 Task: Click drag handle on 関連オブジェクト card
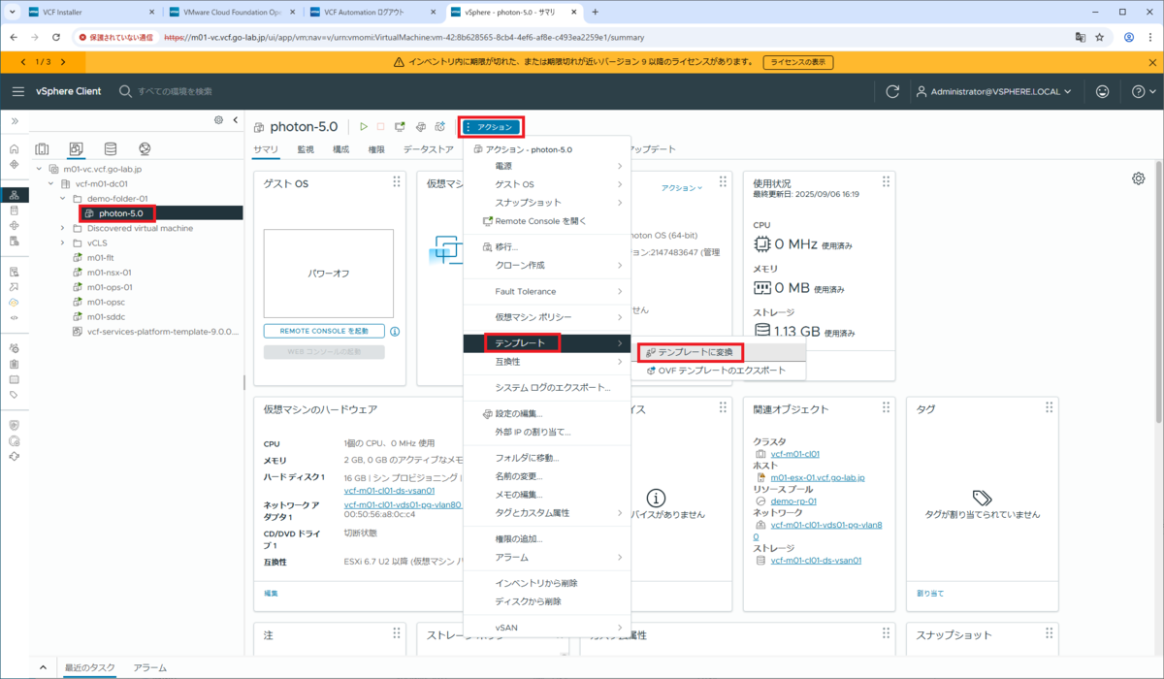click(x=885, y=408)
